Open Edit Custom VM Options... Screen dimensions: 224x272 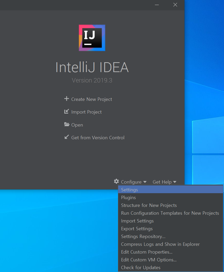tap(171, 260)
